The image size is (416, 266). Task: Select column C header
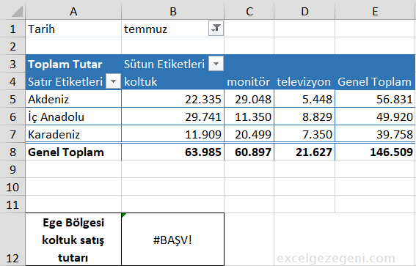(x=249, y=11)
